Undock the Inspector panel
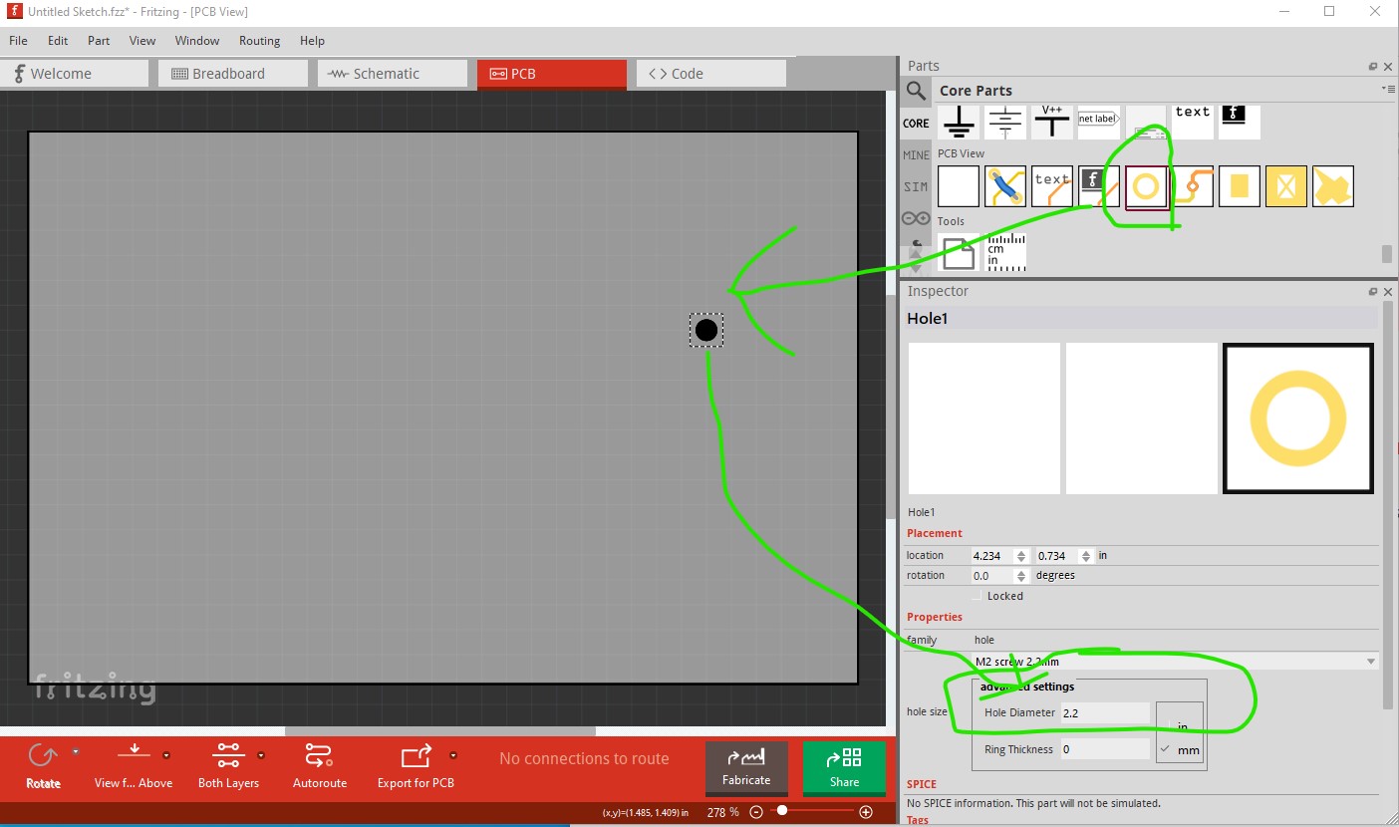The image size is (1399, 827). pyautogui.click(x=1373, y=292)
